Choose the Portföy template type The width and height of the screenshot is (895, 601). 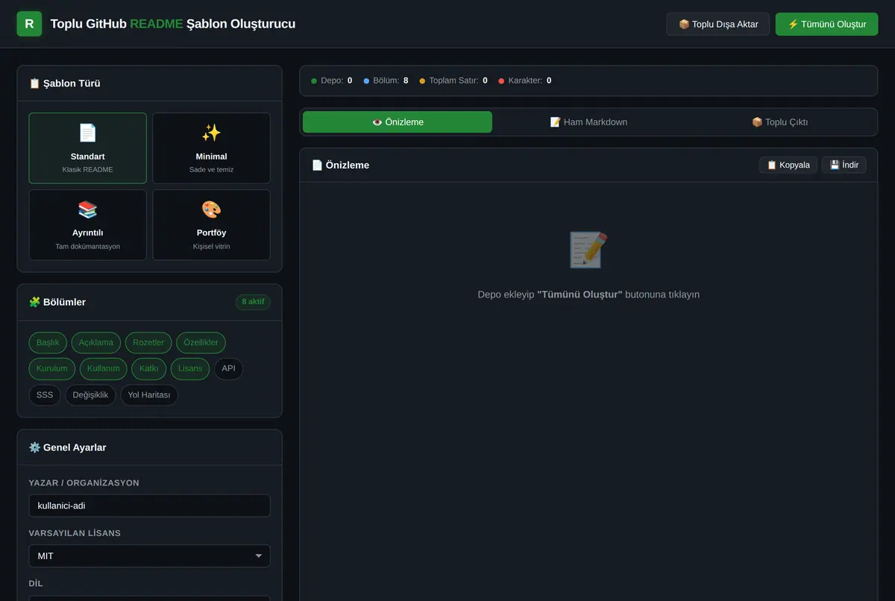tap(211, 224)
